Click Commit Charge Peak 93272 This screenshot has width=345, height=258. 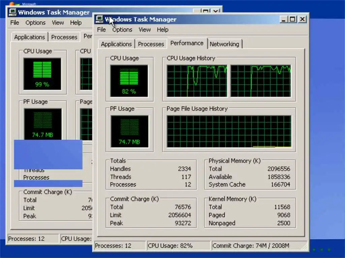click(183, 223)
